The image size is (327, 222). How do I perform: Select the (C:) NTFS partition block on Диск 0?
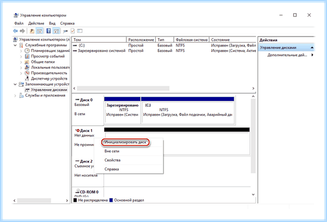point(187,110)
